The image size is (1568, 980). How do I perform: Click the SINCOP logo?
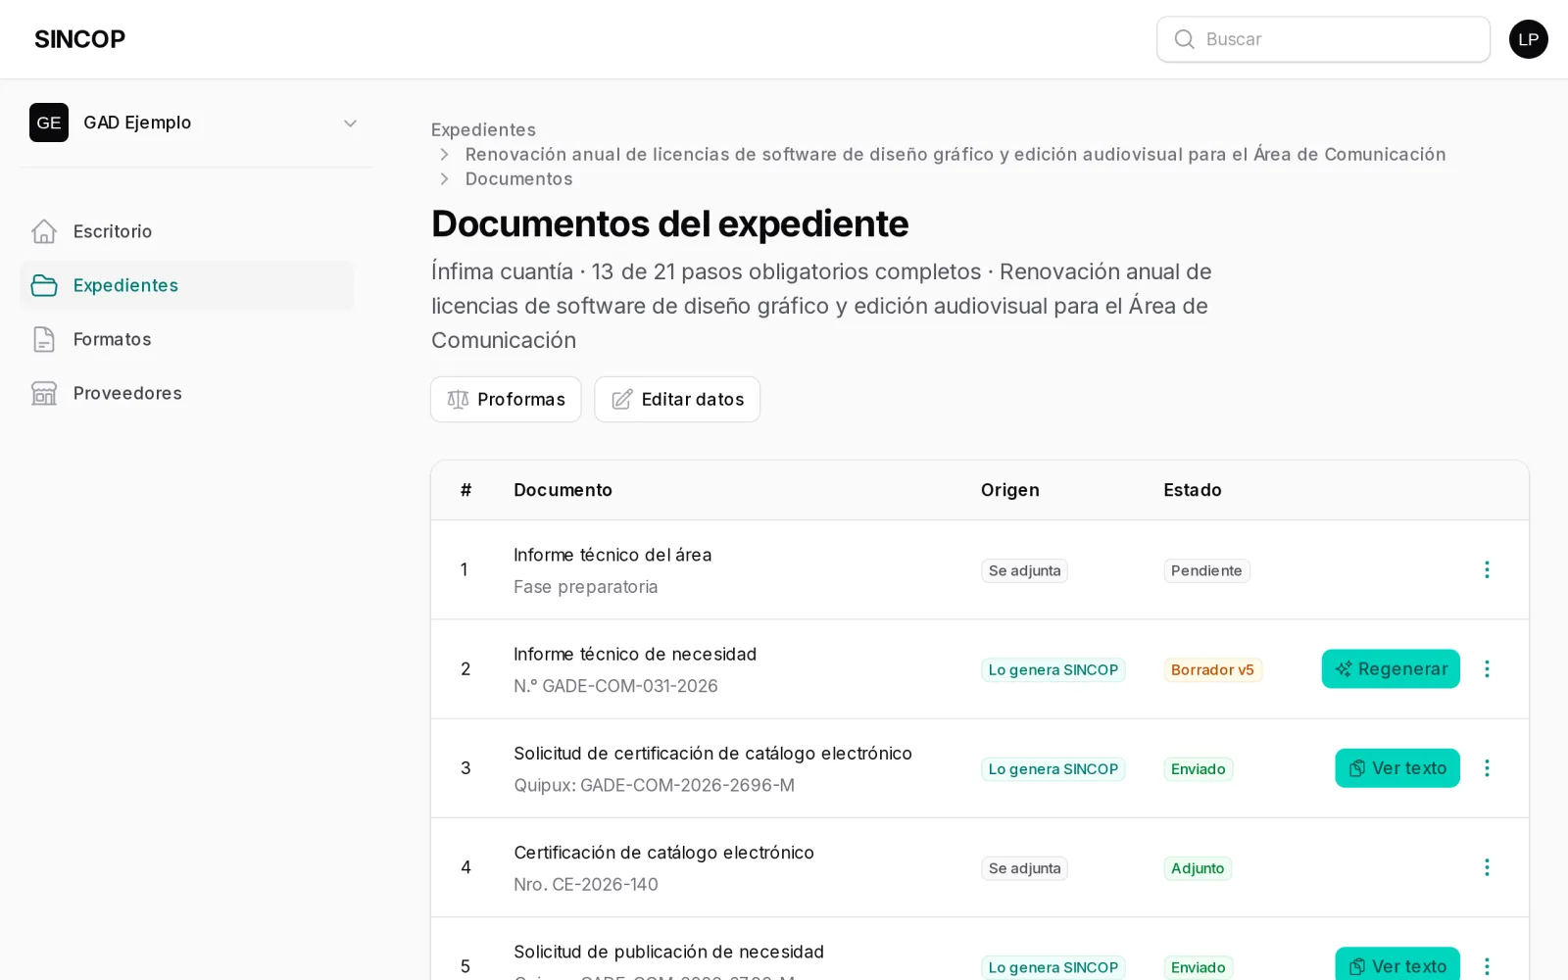coord(79,39)
